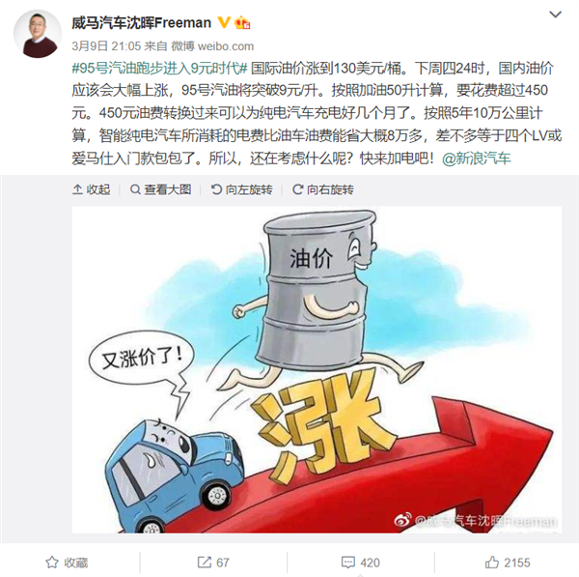Click the user avatar photo
Image resolution: width=579 pixels, height=577 pixels.
(x=38, y=34)
